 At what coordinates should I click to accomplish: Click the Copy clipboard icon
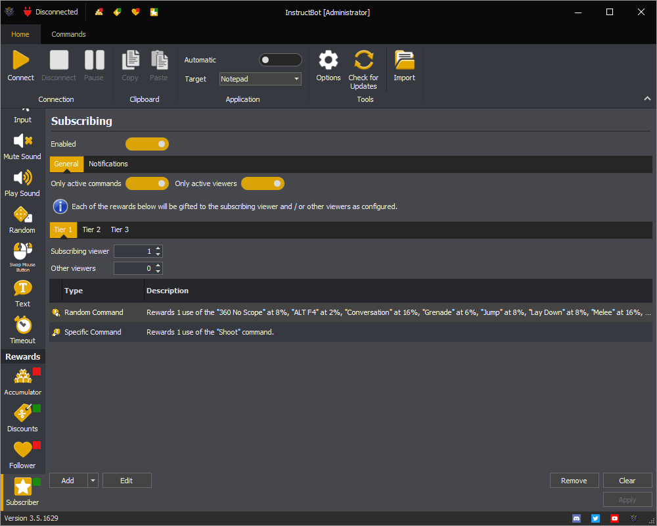point(130,60)
